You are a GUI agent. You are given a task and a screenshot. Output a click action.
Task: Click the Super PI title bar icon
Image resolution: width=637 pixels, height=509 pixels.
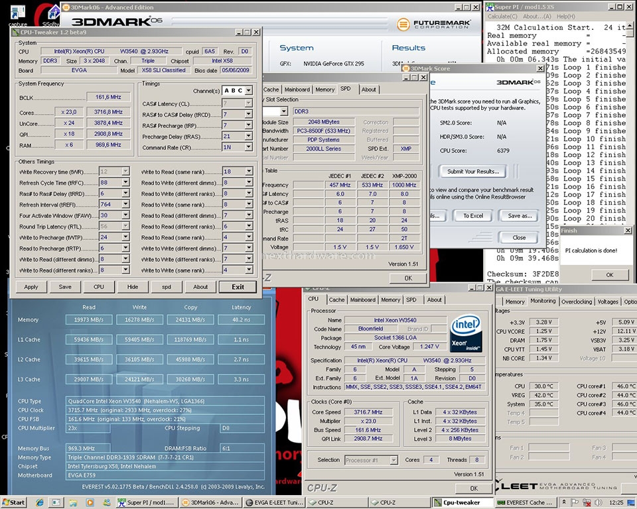(x=490, y=7)
